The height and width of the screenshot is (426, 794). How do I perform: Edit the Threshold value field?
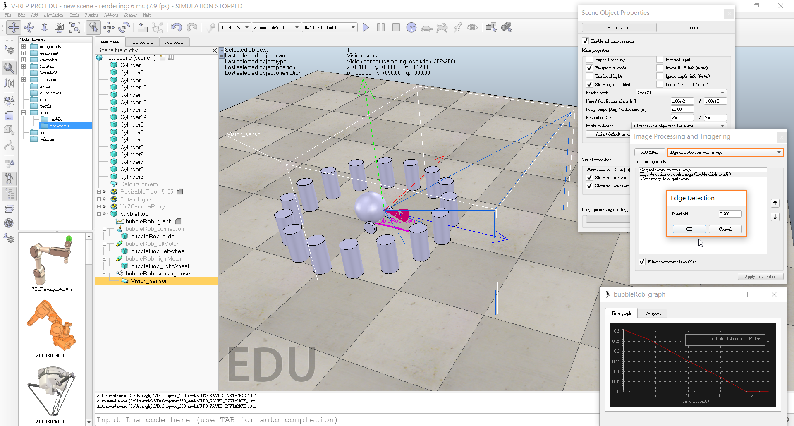[730, 214]
